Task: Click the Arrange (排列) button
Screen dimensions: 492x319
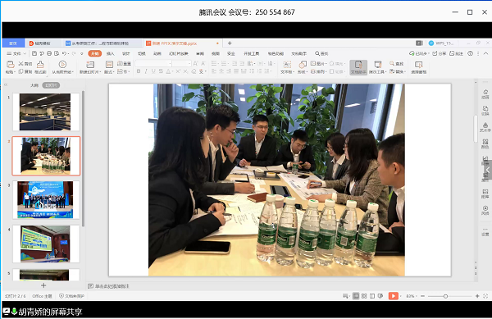Action: (x=318, y=71)
